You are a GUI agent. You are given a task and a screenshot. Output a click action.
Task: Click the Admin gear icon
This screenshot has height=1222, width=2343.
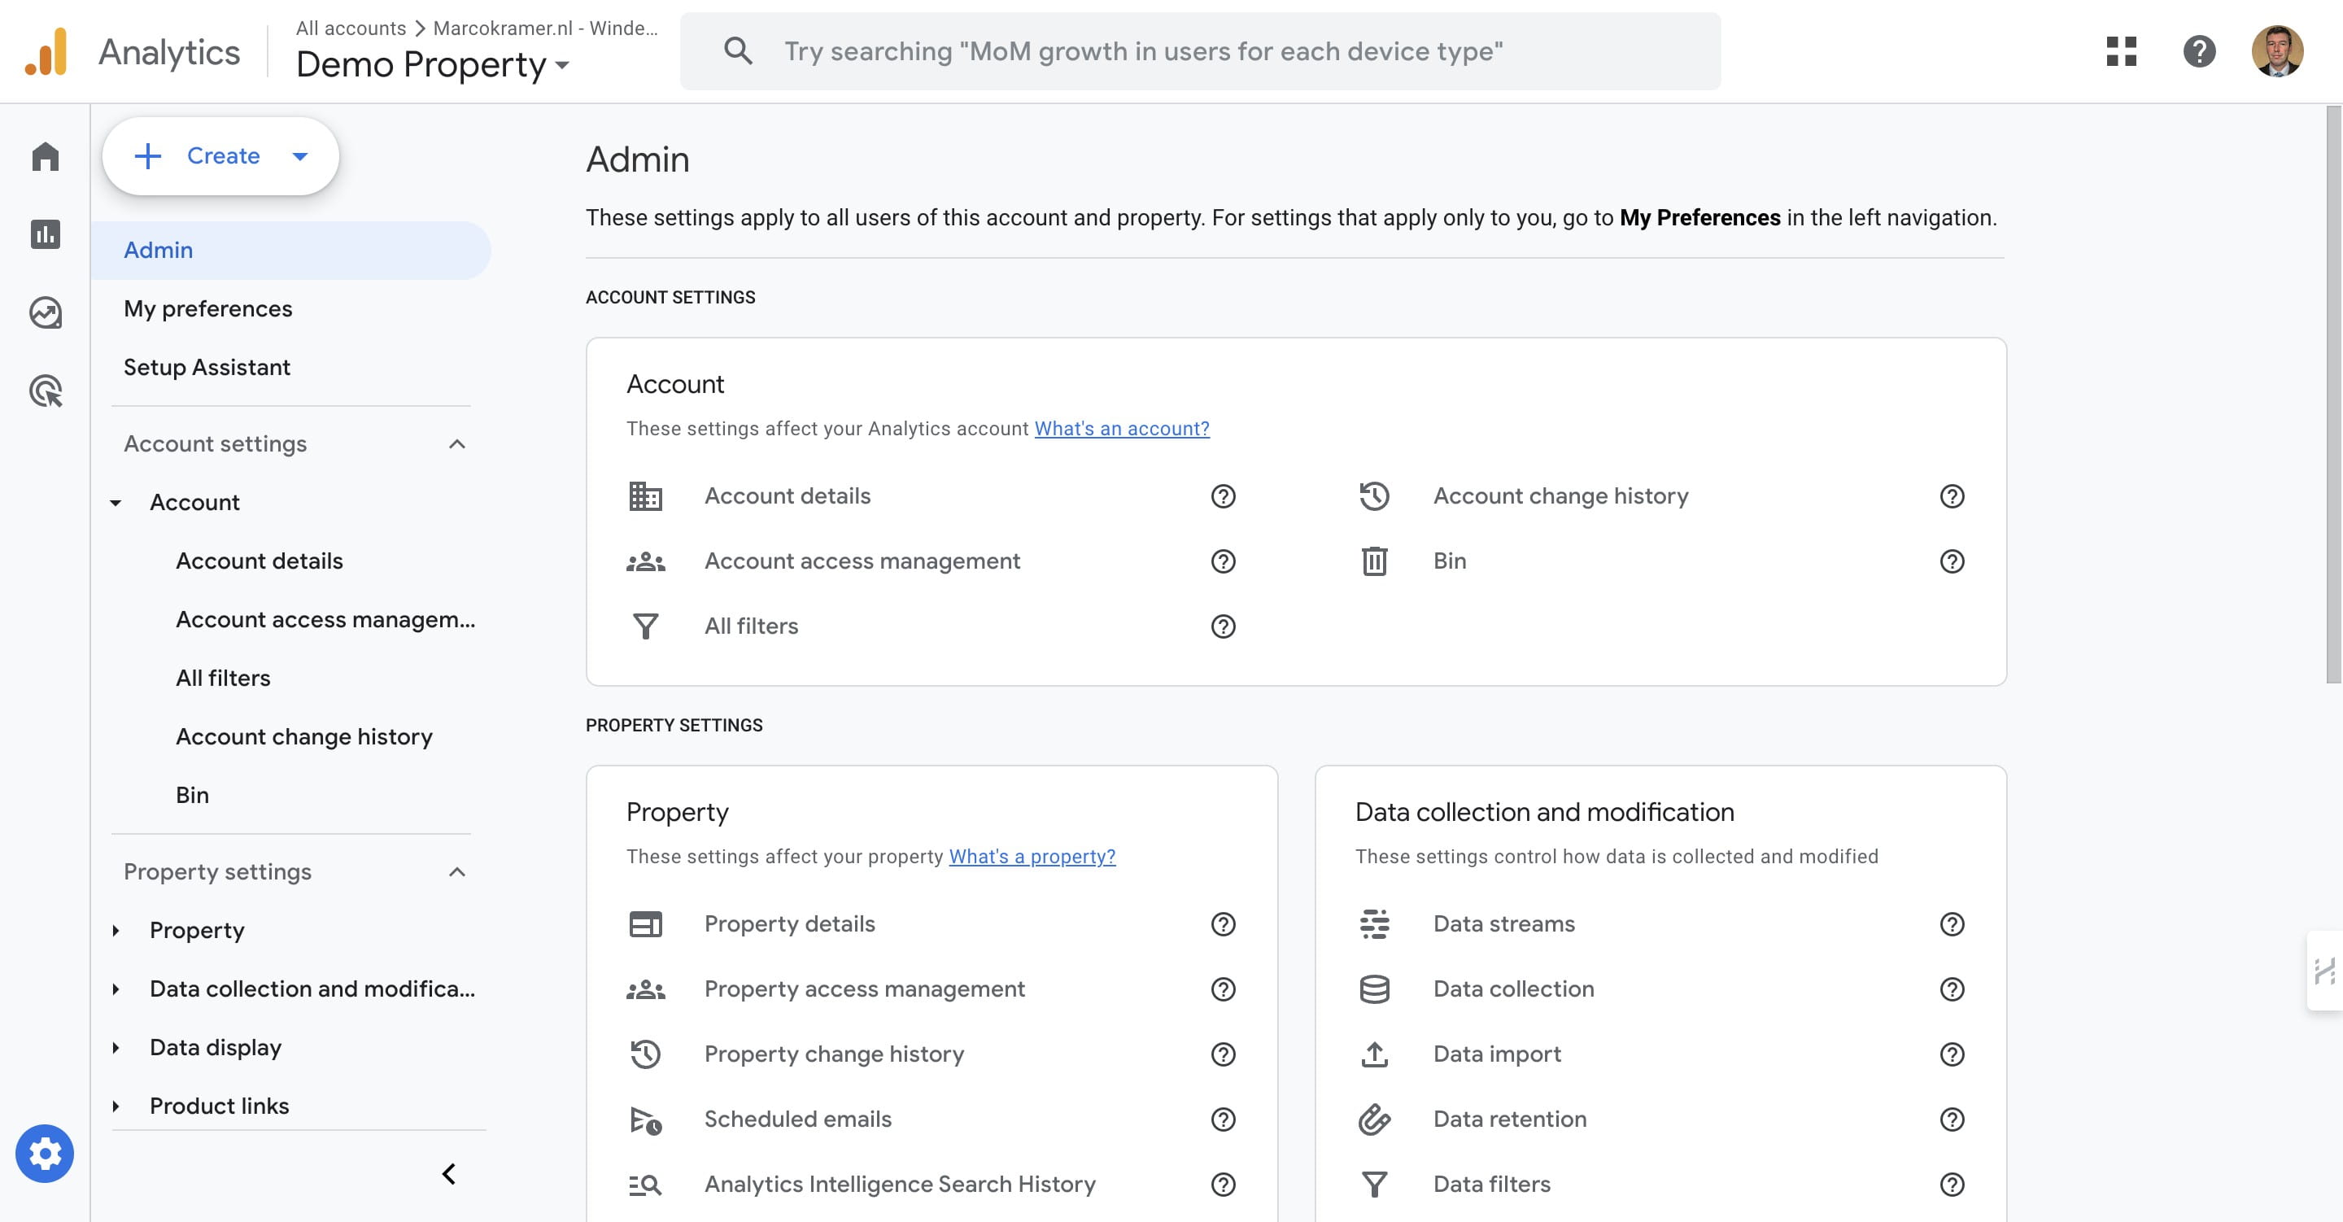coord(45,1153)
